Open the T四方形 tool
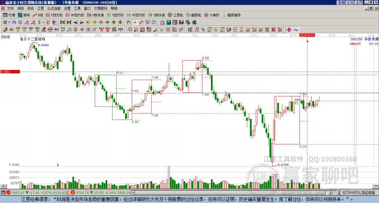The height and width of the screenshot is (203, 379). point(115,15)
